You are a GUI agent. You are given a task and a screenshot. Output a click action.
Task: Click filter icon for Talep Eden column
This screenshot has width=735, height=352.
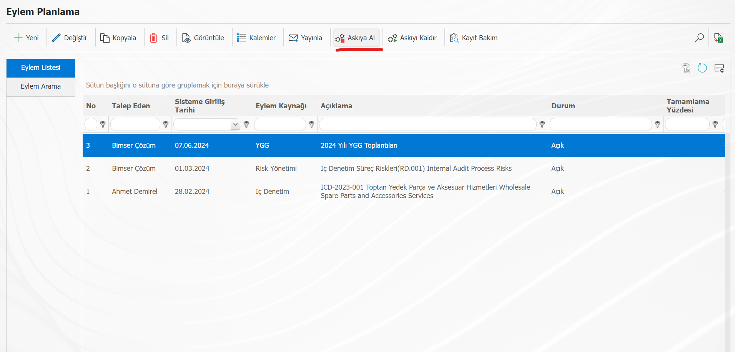166,124
